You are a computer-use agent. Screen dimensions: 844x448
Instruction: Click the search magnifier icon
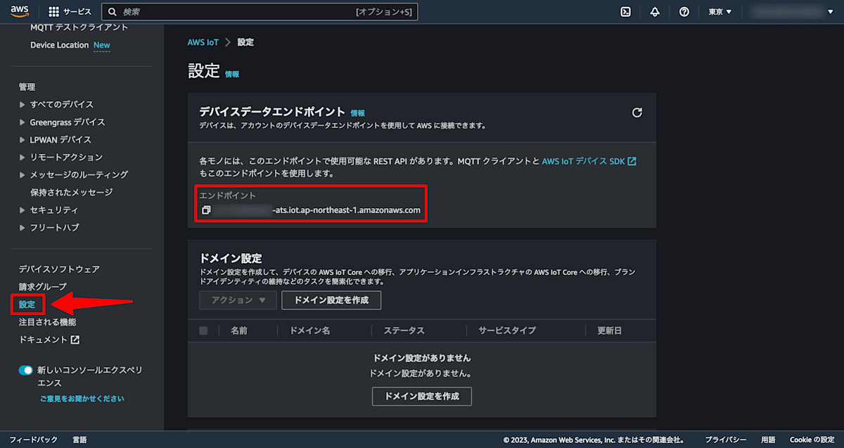(x=112, y=12)
